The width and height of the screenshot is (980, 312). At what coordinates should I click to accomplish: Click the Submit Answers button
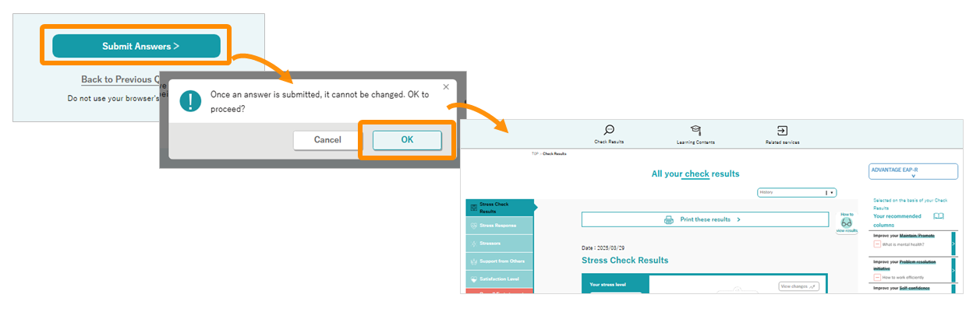click(x=136, y=47)
